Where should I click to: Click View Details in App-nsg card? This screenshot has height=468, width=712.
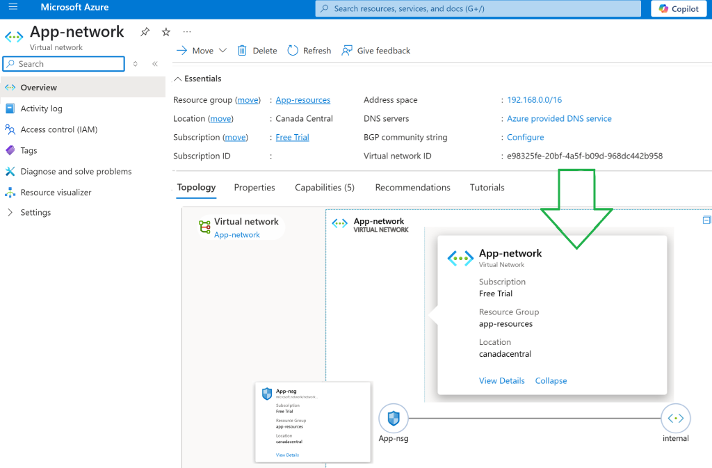(x=287, y=455)
